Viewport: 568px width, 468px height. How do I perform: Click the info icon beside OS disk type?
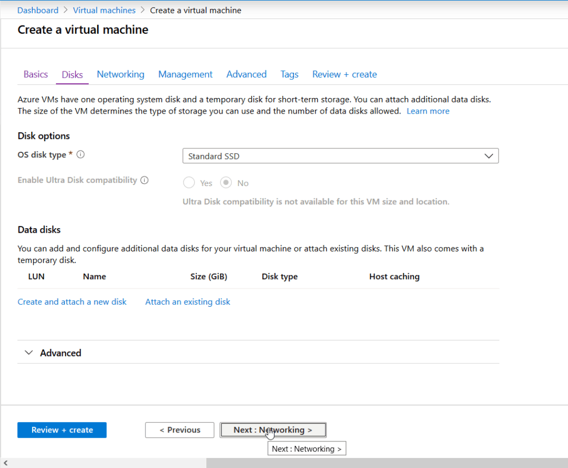click(80, 155)
